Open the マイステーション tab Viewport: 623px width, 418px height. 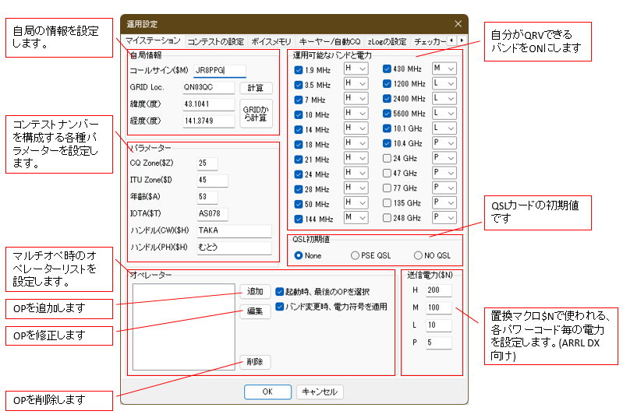153,40
